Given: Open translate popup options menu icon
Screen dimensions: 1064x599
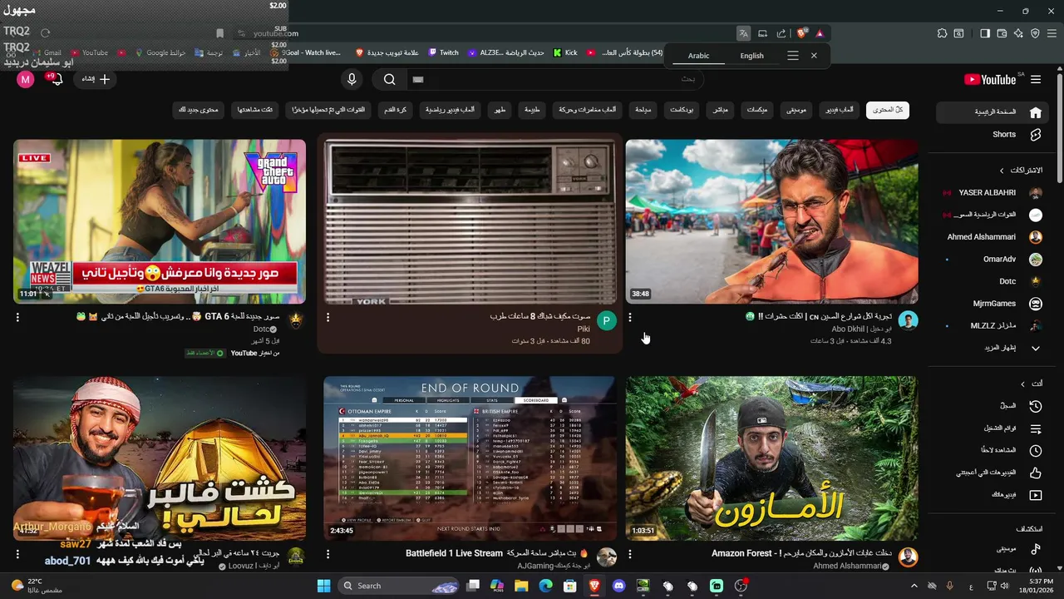Looking at the screenshot, I should click(x=793, y=56).
